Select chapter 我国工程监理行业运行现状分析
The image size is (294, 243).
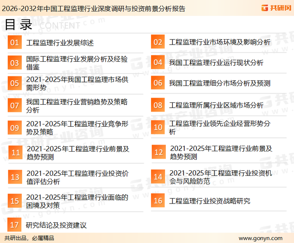coord(216,63)
